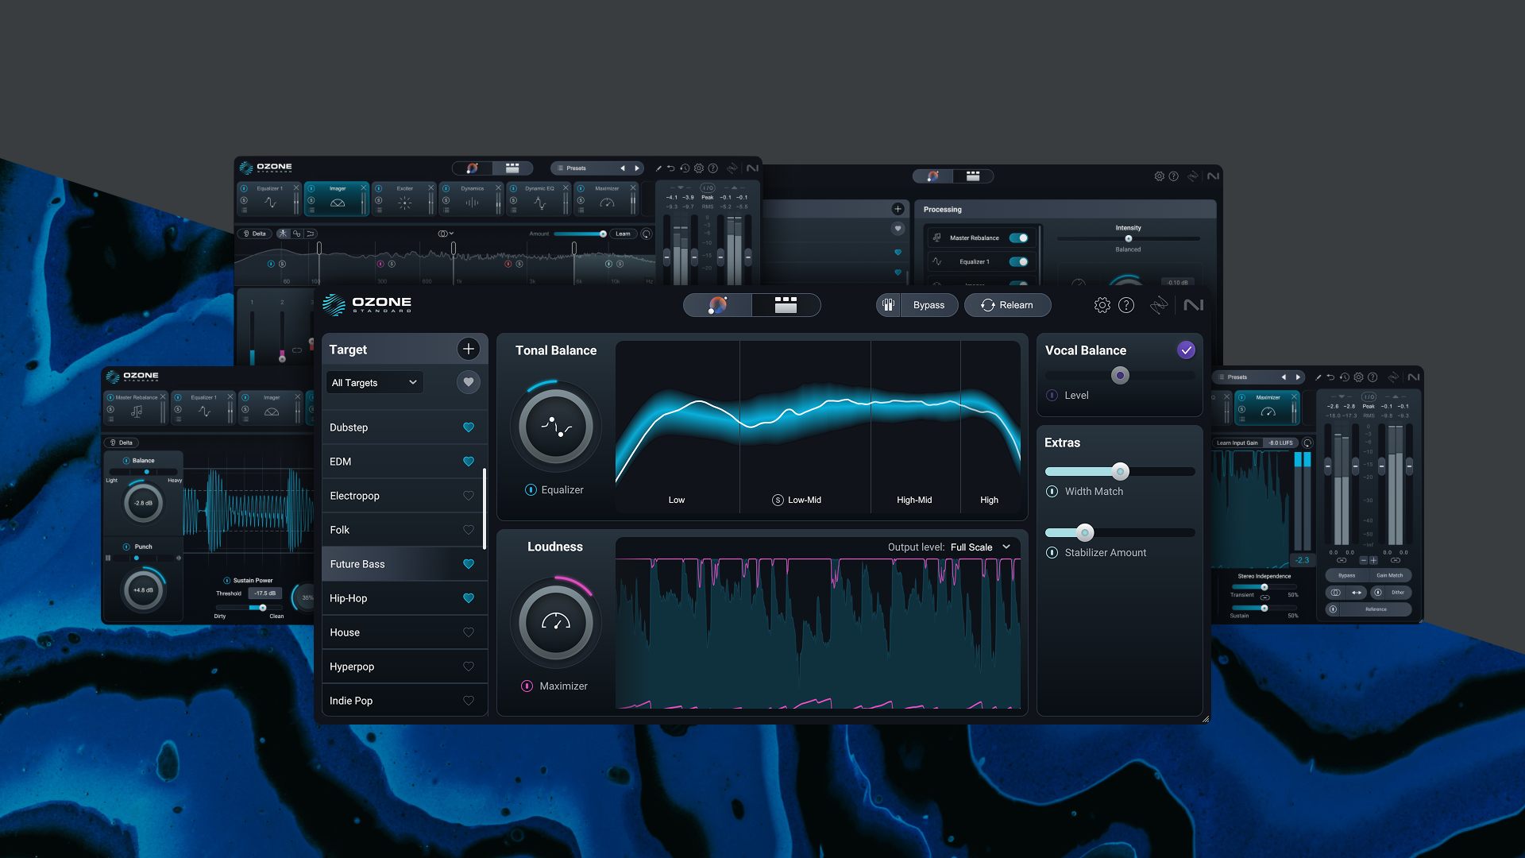Click the plus icon beside Target

point(469,349)
